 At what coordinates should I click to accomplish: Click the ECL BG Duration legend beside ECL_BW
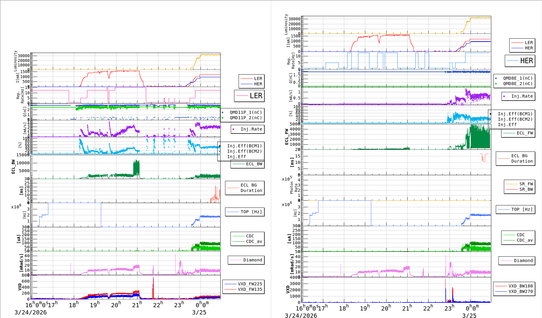(x=251, y=188)
